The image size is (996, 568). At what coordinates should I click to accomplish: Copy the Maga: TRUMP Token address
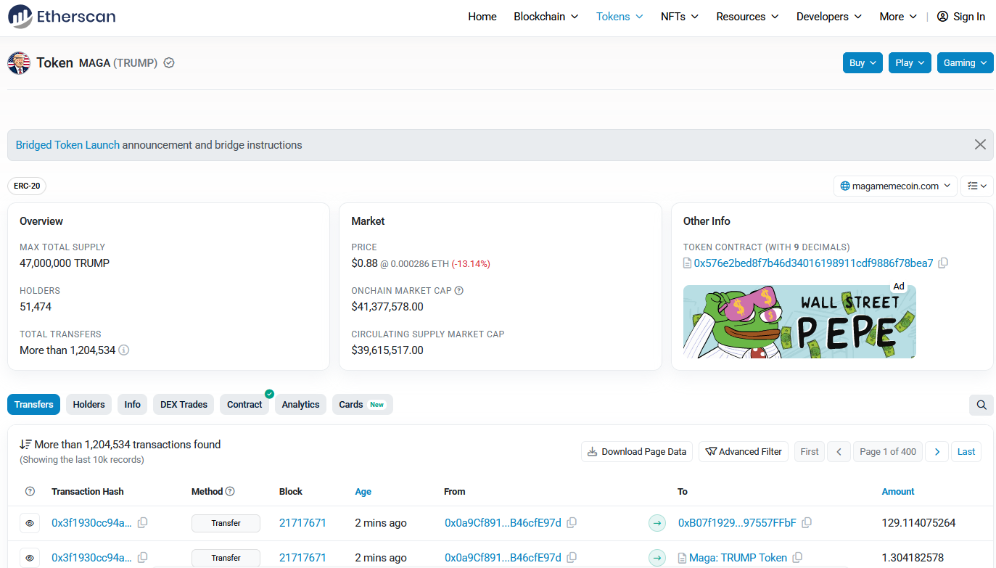(x=797, y=557)
